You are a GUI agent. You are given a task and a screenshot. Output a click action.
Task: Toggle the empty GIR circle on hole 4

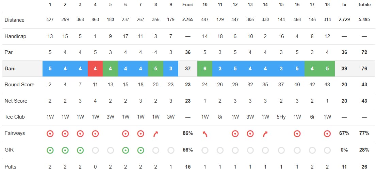95,150
